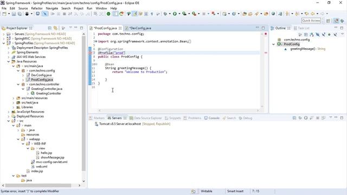347x195 pixels.
Task: Click the Open Perspective icon beside Quick Access
Action: click(328, 21)
